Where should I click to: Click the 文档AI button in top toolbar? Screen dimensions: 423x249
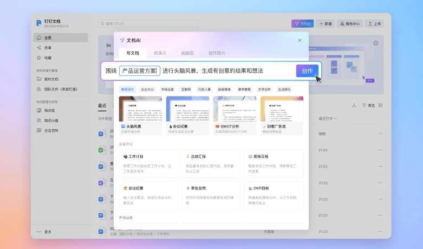302,24
